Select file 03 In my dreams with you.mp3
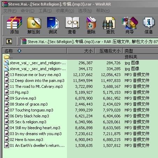Image resolution: width=158 pixels, height=158 pixels. point(36,134)
